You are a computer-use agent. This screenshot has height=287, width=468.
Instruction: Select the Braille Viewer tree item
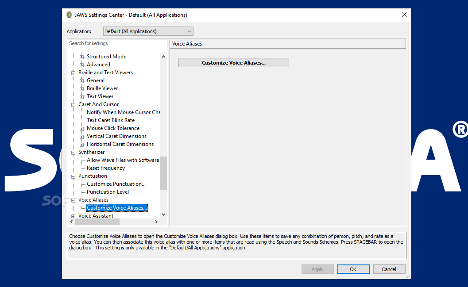point(102,88)
